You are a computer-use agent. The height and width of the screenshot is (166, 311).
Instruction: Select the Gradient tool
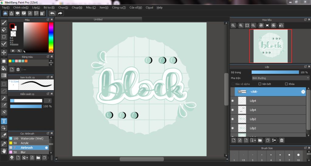click(4, 75)
